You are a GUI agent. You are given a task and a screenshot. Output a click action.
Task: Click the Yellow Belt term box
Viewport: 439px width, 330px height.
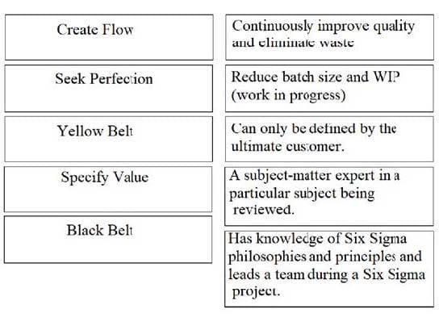pyautogui.click(x=109, y=139)
